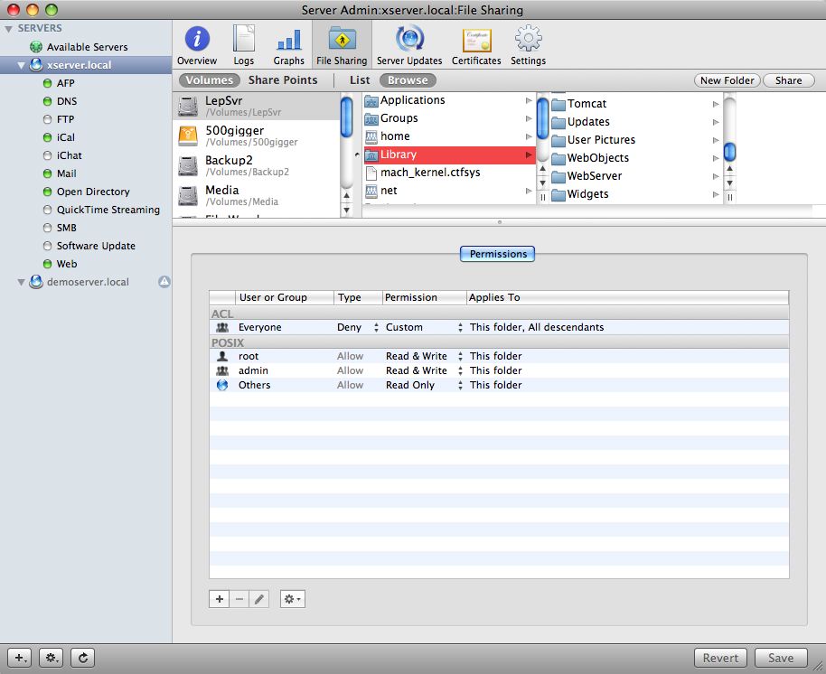
Task: Collapse the xserver.local disclosure triangle
Action: [21, 66]
